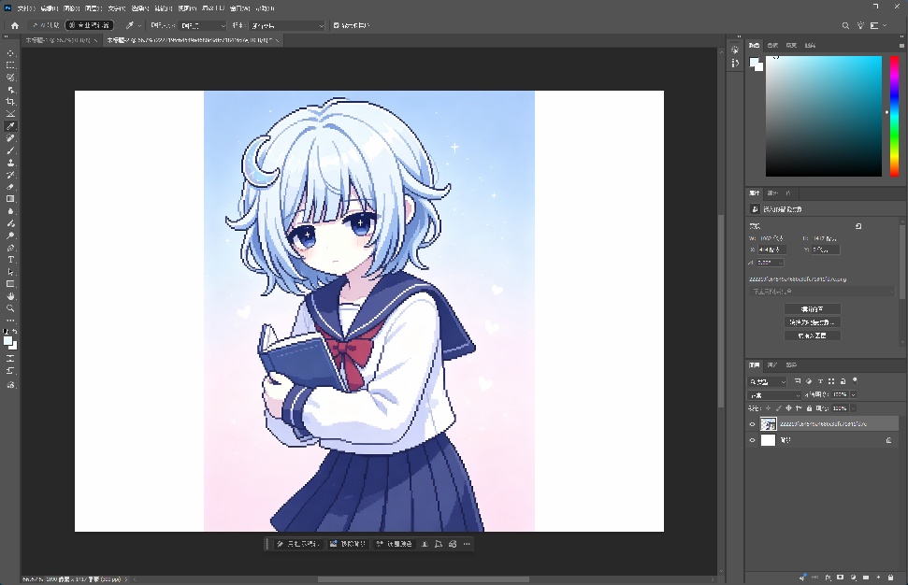Viewport: 908px width, 585px height.
Task: Select the Eyedropper tool in left toolbar
Action: coord(10,126)
